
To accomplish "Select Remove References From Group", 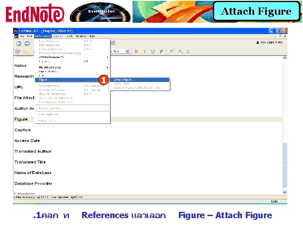I will pos(72,53).
